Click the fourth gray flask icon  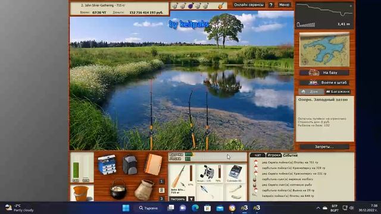tap(198, 5)
